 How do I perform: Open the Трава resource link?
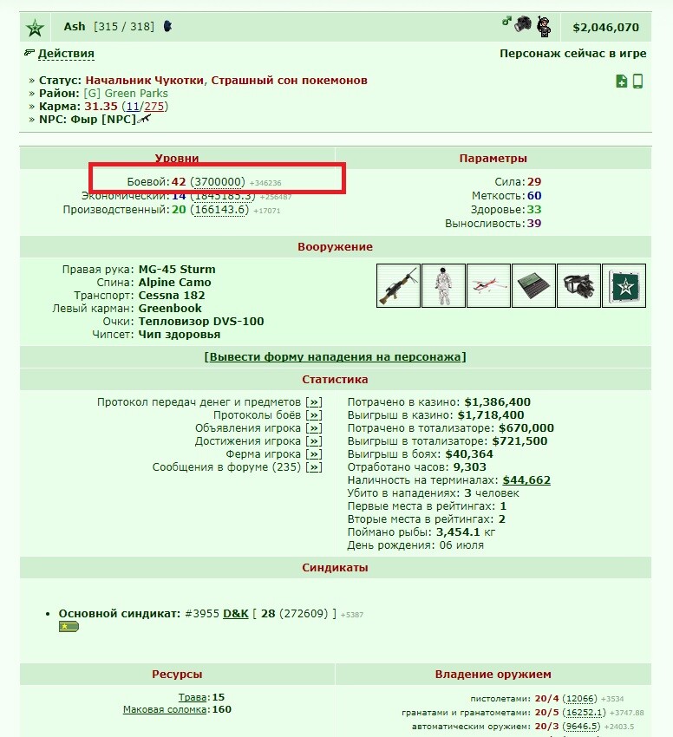[x=193, y=697]
